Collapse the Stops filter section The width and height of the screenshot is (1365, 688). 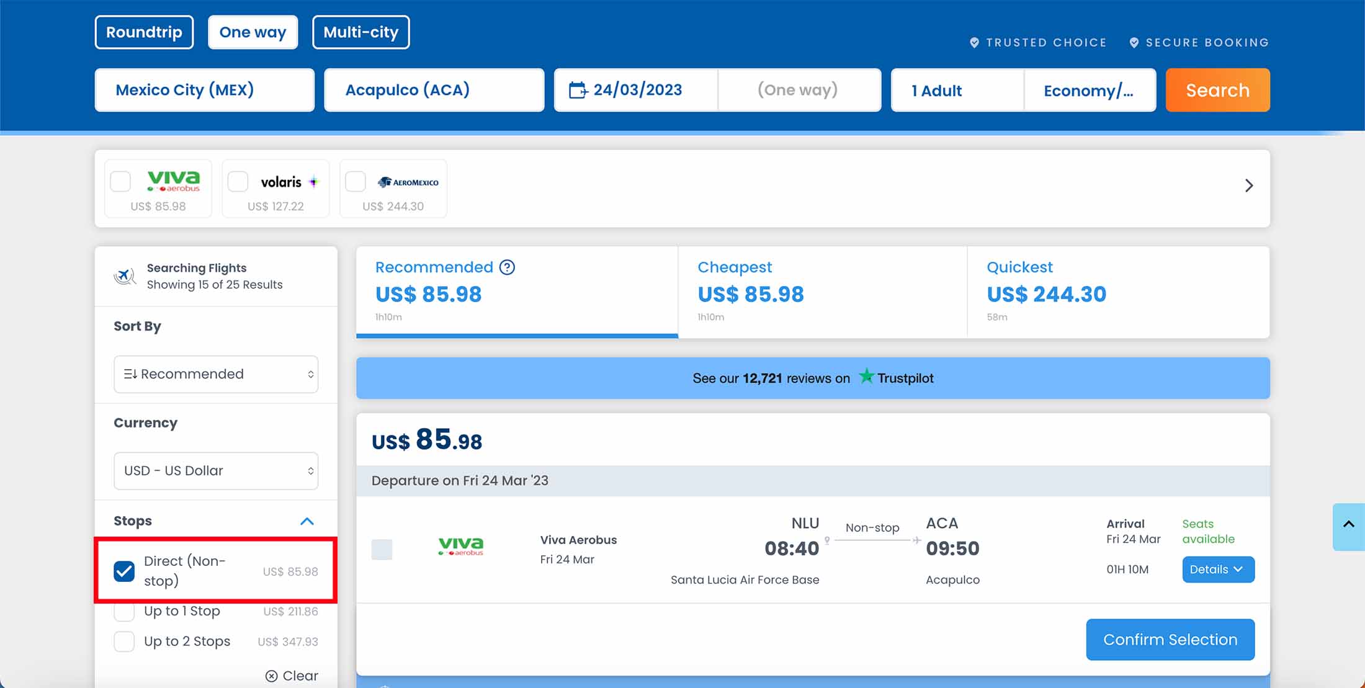tap(306, 521)
